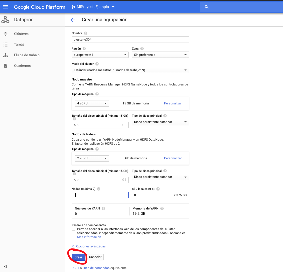Viewport: 283px width, 272px height.
Task: Click the '15 GB de memoria' text
Action: 136,103
